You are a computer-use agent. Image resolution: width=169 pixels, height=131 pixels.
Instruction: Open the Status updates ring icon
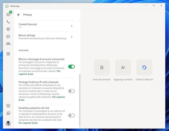[8, 29]
